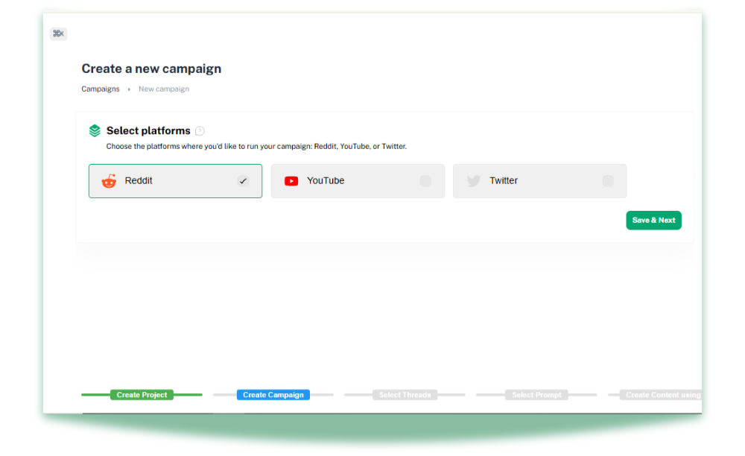Image resolution: width=745 pixels, height=456 pixels.
Task: Click the green layers icon beside Select platforms
Action: point(95,130)
